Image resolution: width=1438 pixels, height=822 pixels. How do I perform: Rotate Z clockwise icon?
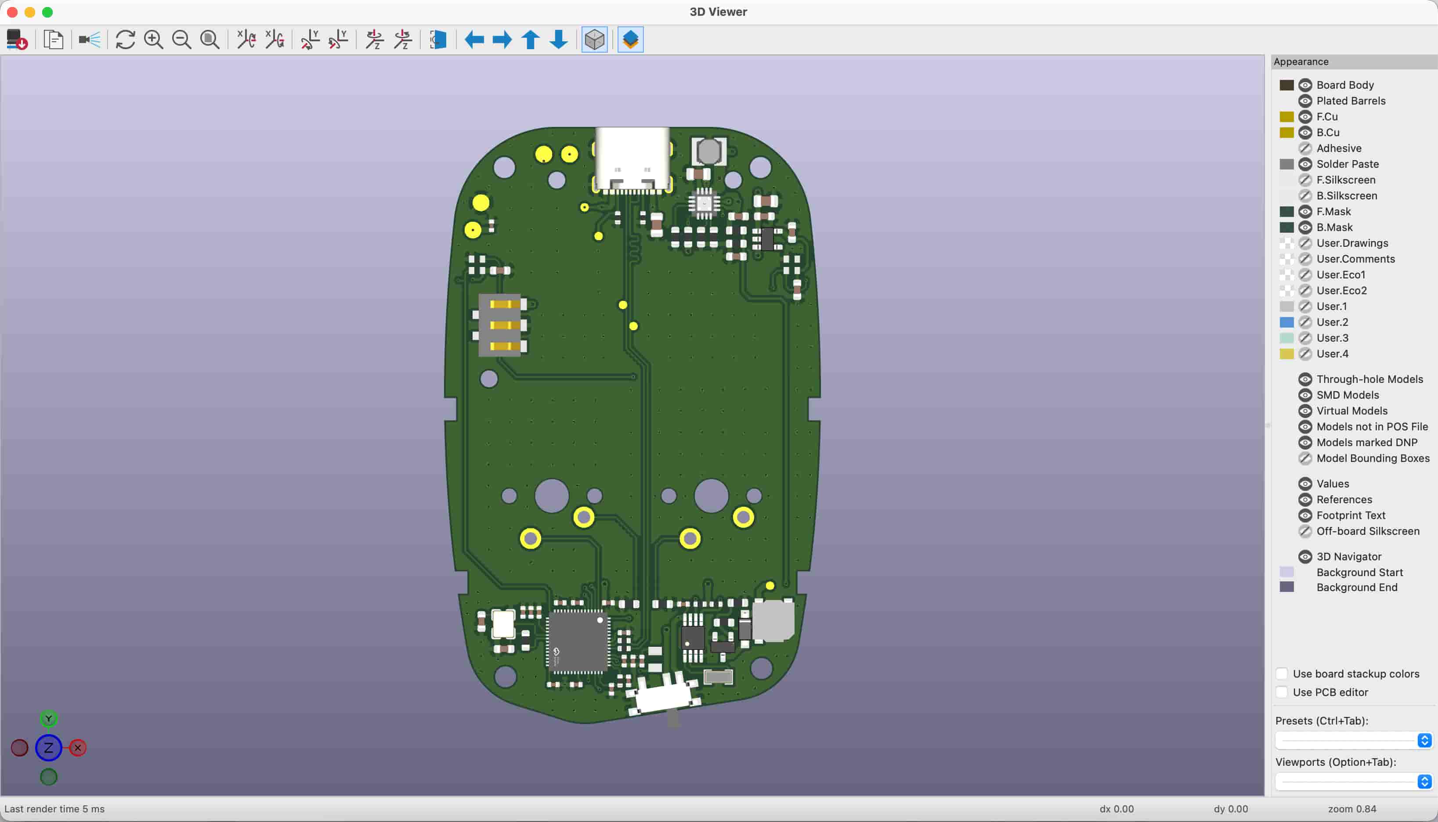coord(374,40)
